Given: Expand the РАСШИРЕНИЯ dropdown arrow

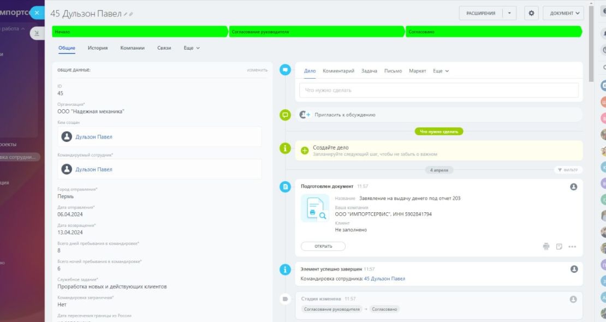Looking at the screenshot, I should tap(509, 13).
